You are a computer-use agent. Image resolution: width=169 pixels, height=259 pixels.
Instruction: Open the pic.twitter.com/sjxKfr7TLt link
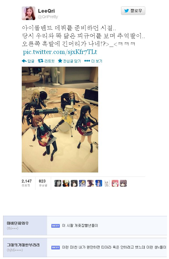point(60,52)
